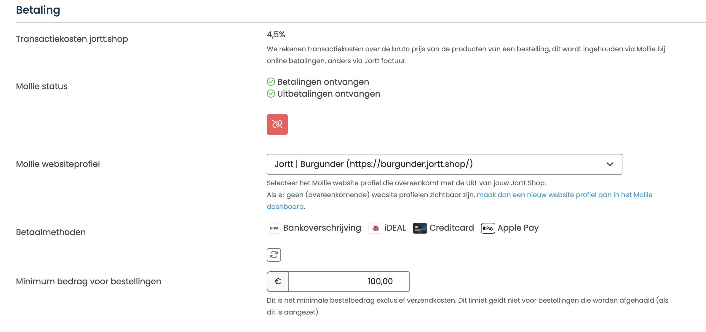Click the euro symbol prefix
This screenshot has width=706, height=332.
point(278,281)
